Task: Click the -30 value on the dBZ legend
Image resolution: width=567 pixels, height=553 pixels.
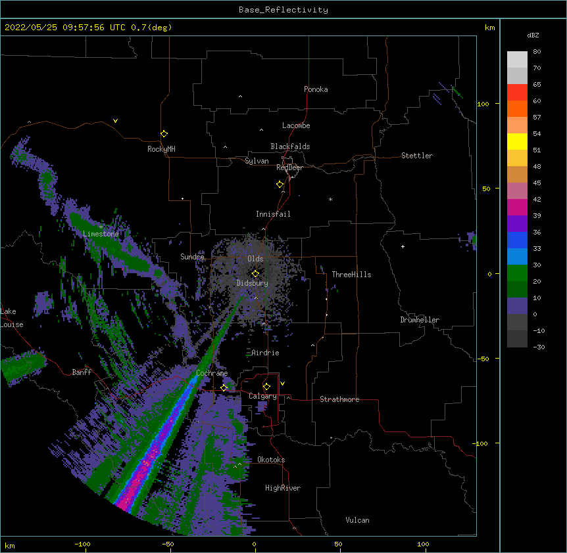Action: [539, 347]
